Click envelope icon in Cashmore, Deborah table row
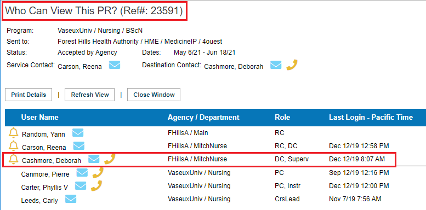Image resolution: width=426 pixels, height=210 pixels. [x=94, y=159]
